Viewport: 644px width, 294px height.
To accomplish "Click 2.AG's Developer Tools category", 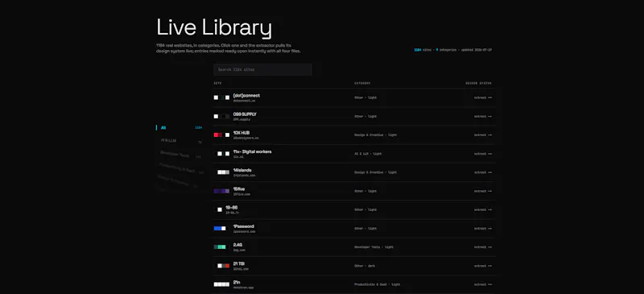I will pyautogui.click(x=374, y=247).
